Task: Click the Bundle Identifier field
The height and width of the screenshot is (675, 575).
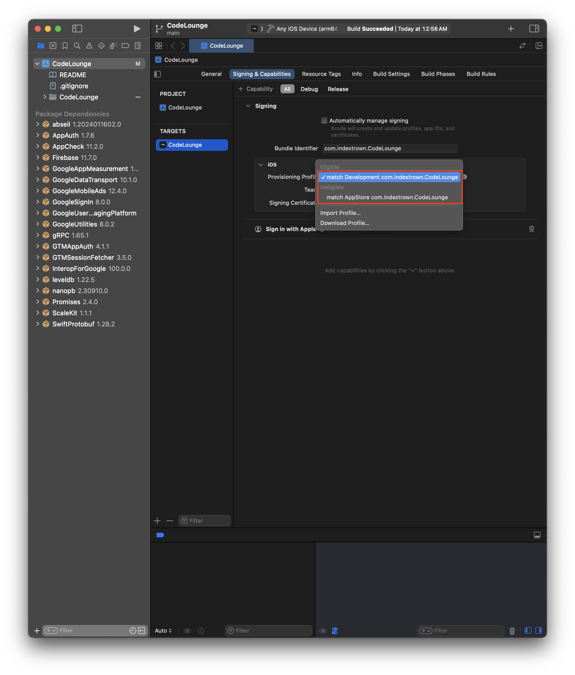Action: tap(390, 148)
